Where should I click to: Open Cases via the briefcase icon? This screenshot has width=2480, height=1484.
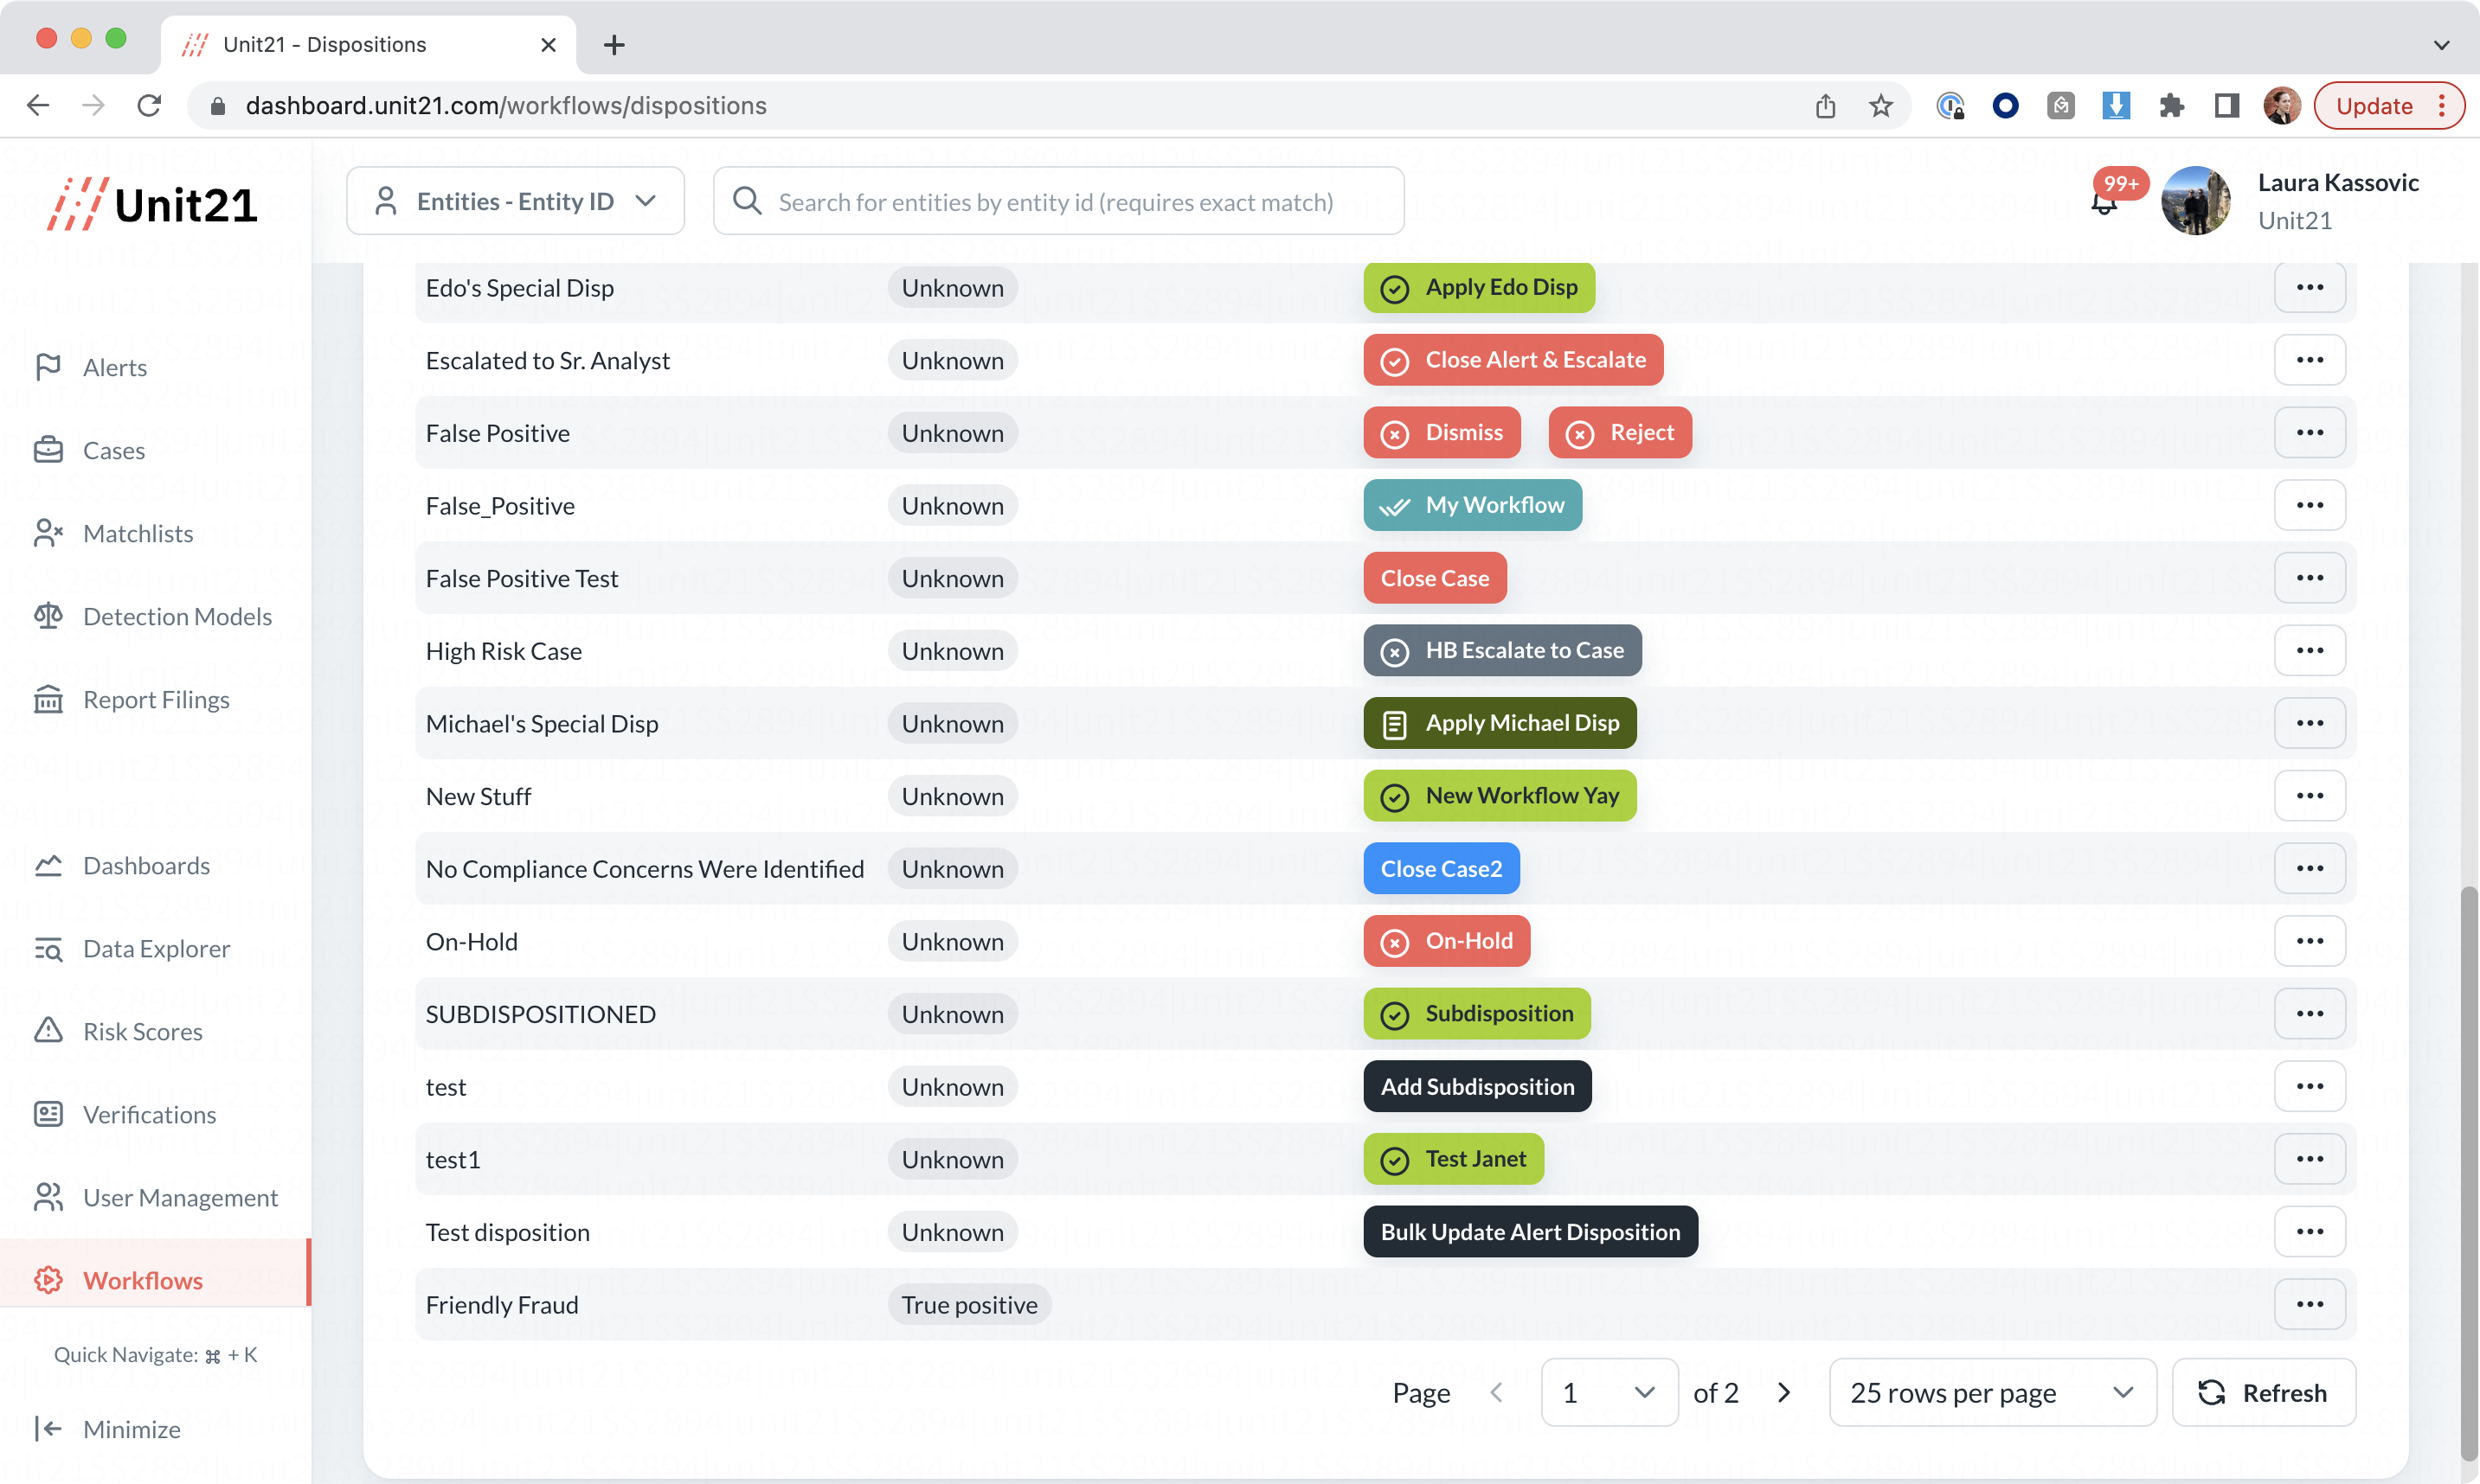[x=48, y=450]
